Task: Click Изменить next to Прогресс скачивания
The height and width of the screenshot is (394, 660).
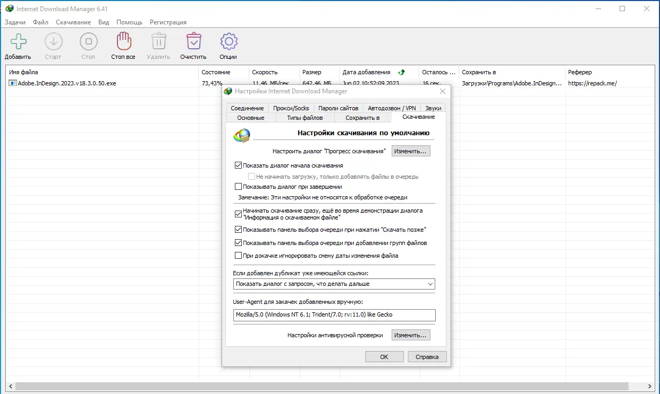Action: (x=411, y=151)
